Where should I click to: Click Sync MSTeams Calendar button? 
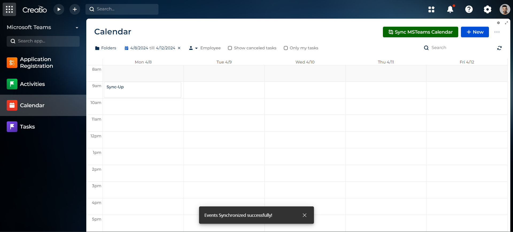[x=420, y=32]
